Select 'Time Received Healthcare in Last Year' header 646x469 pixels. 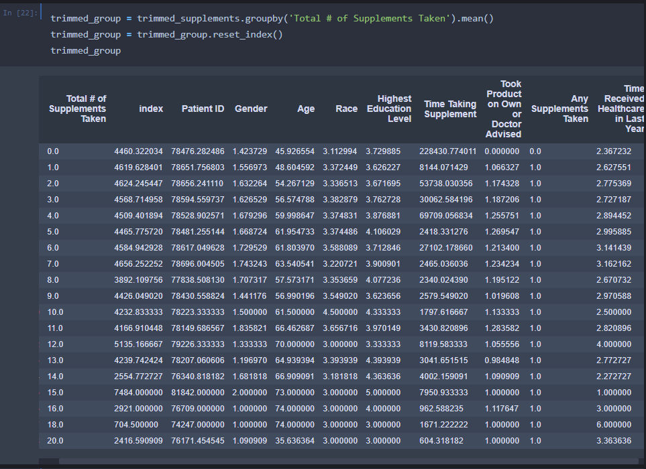click(x=621, y=109)
